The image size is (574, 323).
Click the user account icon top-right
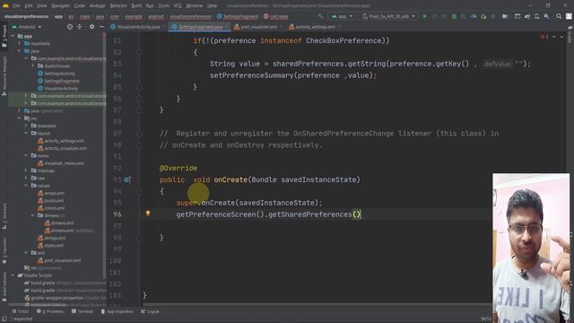(569, 16)
